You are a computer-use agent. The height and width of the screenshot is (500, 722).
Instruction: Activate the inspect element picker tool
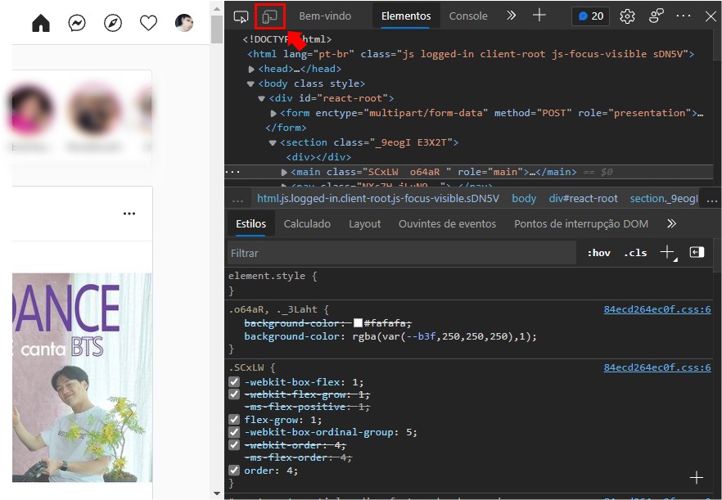[x=241, y=16]
